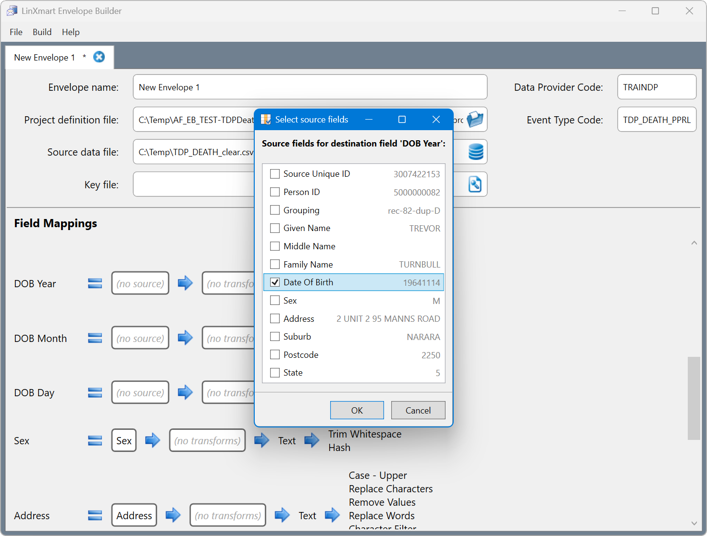707x536 pixels.
Task: Check the Source Unique ID checkbox
Action: (275, 174)
